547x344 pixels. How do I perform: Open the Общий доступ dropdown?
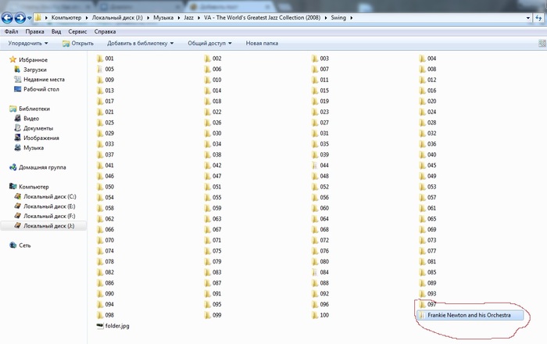(x=209, y=44)
